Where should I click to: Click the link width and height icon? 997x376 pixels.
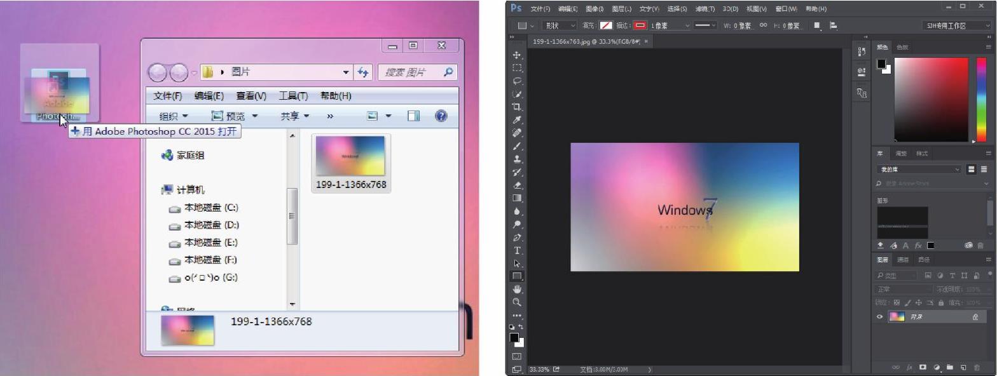(x=763, y=25)
